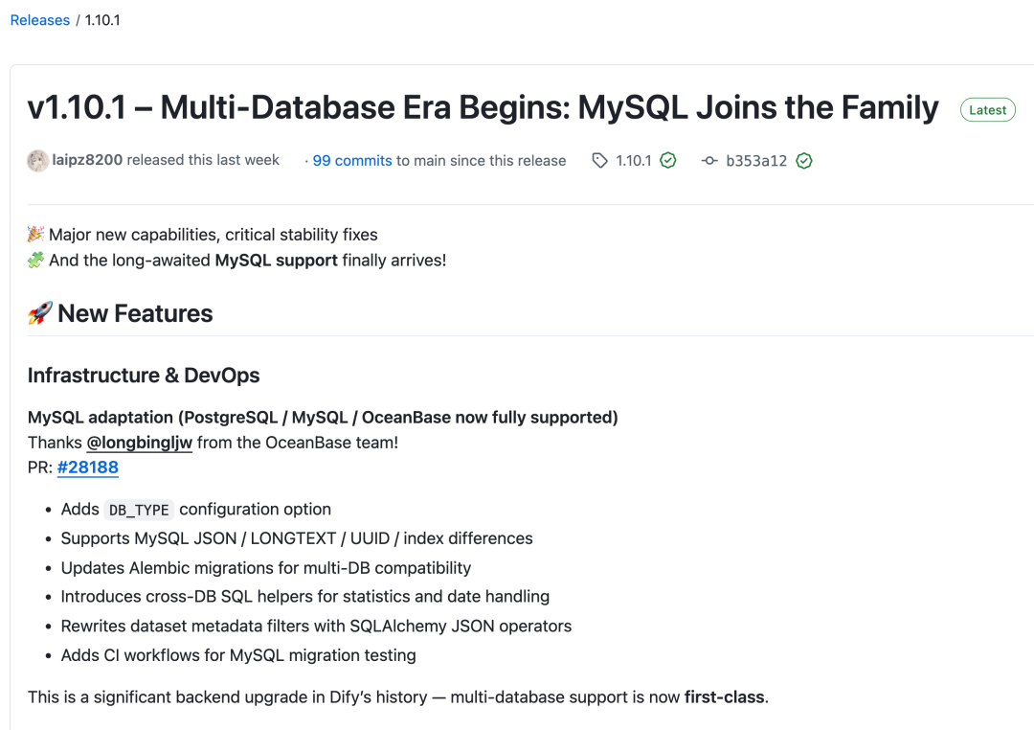This screenshot has height=730, width=1034.
Task: Open commit b353a12
Action: [x=756, y=161]
